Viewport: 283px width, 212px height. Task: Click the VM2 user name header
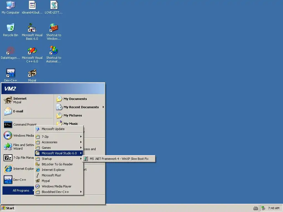[x=10, y=89]
